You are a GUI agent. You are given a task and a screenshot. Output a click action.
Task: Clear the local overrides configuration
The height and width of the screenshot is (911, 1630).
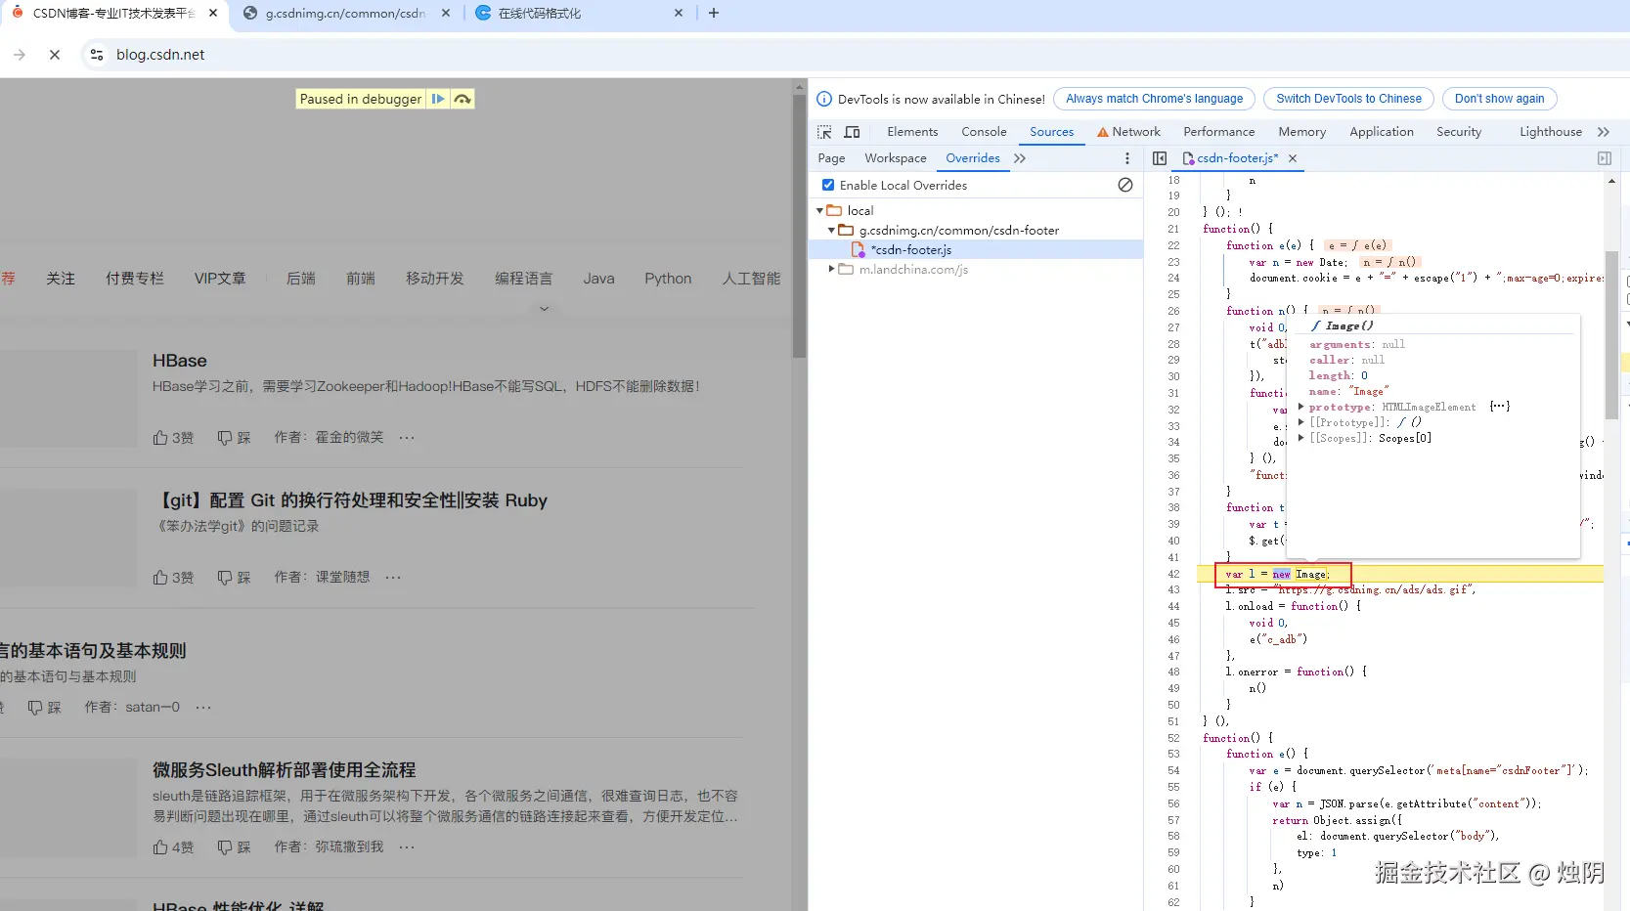(1125, 185)
